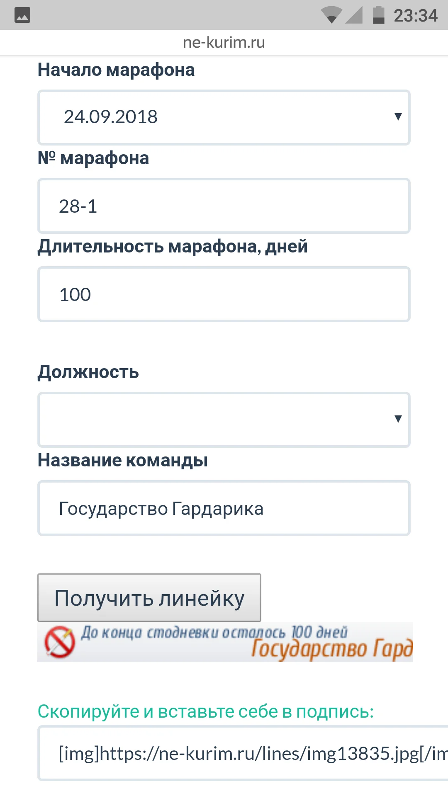
Task: Tap the label Длительность марафона, дней
Action: pyautogui.click(x=173, y=246)
